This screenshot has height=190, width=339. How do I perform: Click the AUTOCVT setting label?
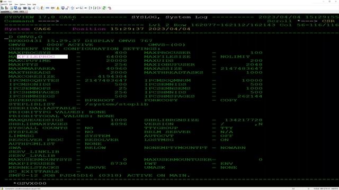[x=159, y=136]
